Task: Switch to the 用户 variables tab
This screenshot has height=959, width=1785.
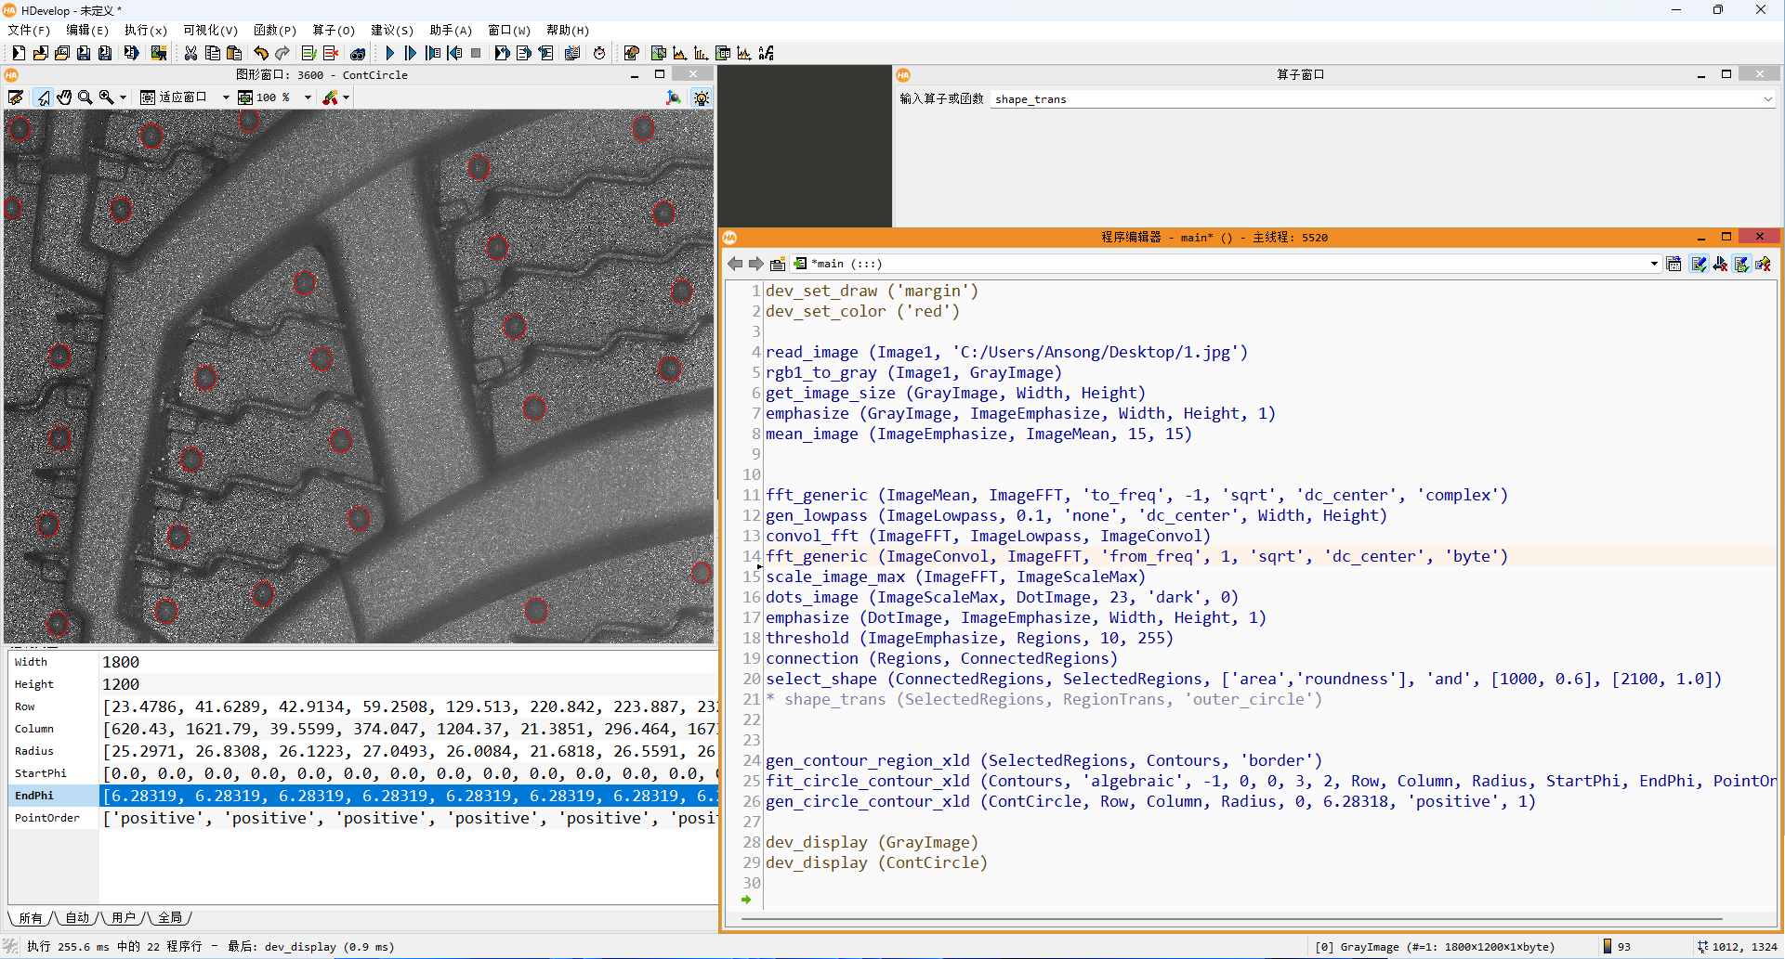Action: (123, 917)
